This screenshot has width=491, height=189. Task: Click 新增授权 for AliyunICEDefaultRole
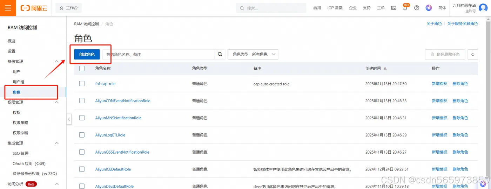[439, 169]
